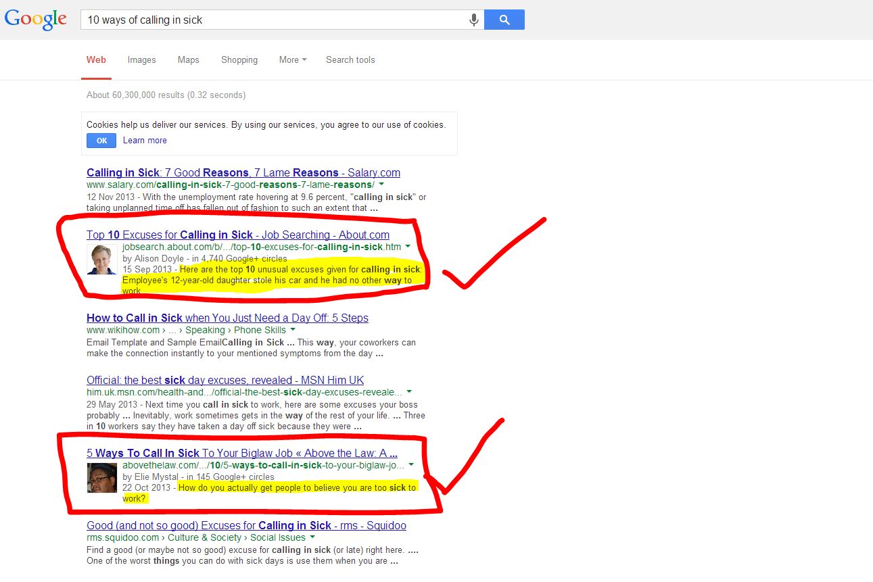The width and height of the screenshot is (873, 582).
Task: Switch to the Images tab
Action: (141, 59)
